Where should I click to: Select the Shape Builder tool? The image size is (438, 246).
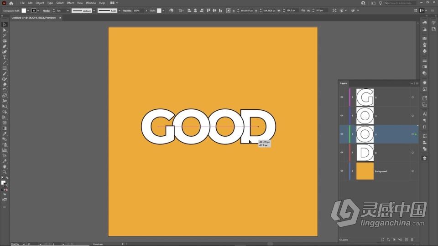(x=5, y=112)
